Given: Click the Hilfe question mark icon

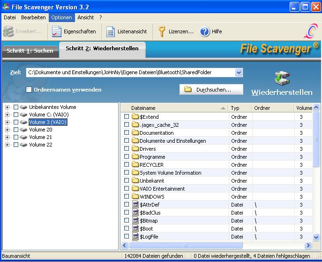Looking at the screenshot, I should (204, 31).
